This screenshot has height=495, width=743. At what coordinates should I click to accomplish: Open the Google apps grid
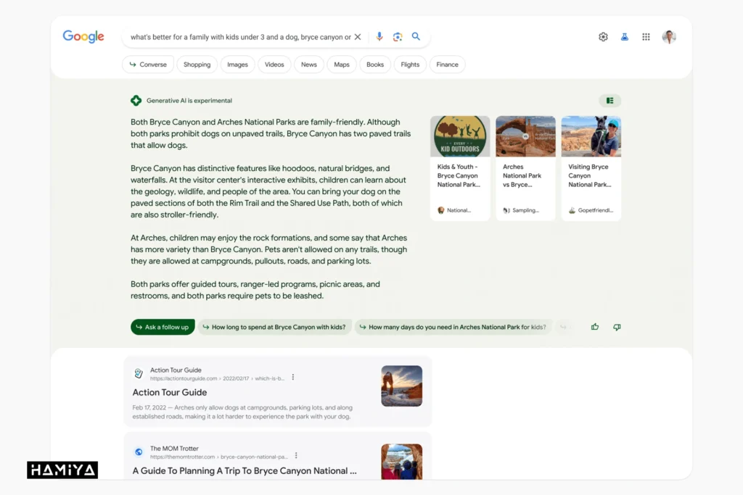coord(646,37)
